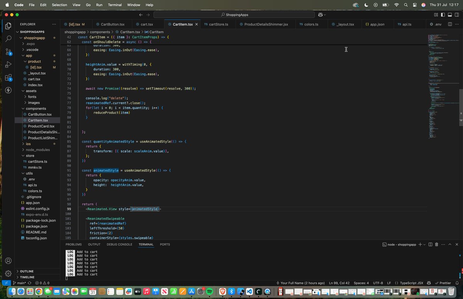Switch to the DEBUG CONSOLE tab
The width and height of the screenshot is (463, 299).
pos(120,244)
